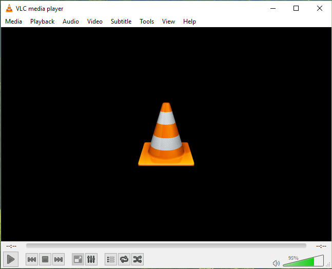332x269 pixels.
Task: Toggle loop repeat mode
Action: click(x=124, y=259)
